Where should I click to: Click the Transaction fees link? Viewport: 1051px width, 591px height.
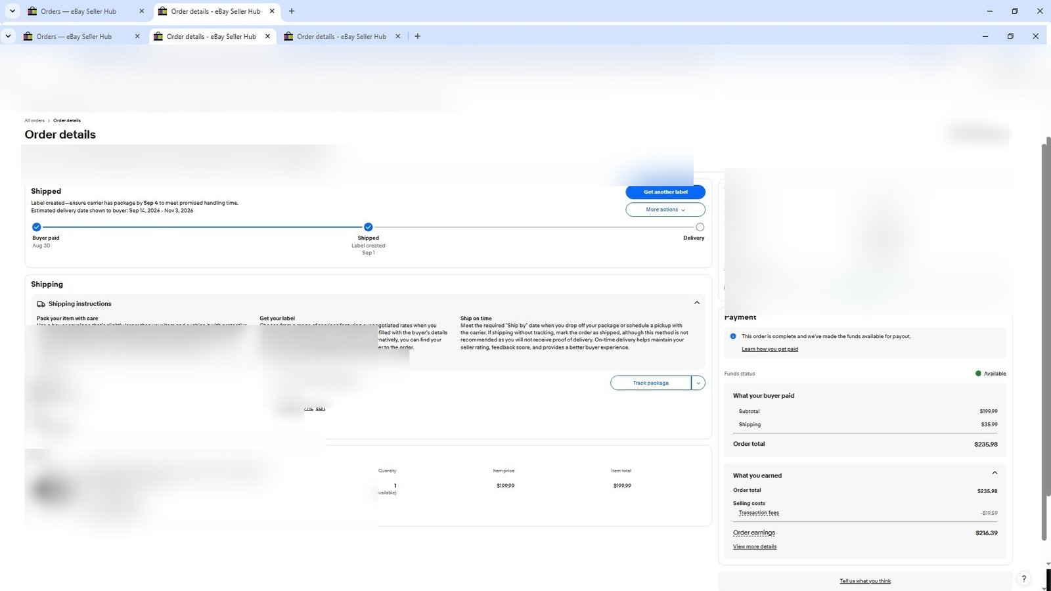(x=759, y=513)
